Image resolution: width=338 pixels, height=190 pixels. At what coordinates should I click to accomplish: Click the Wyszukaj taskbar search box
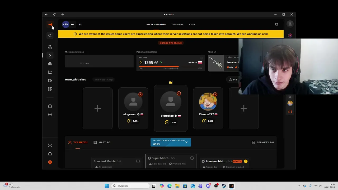(130, 186)
